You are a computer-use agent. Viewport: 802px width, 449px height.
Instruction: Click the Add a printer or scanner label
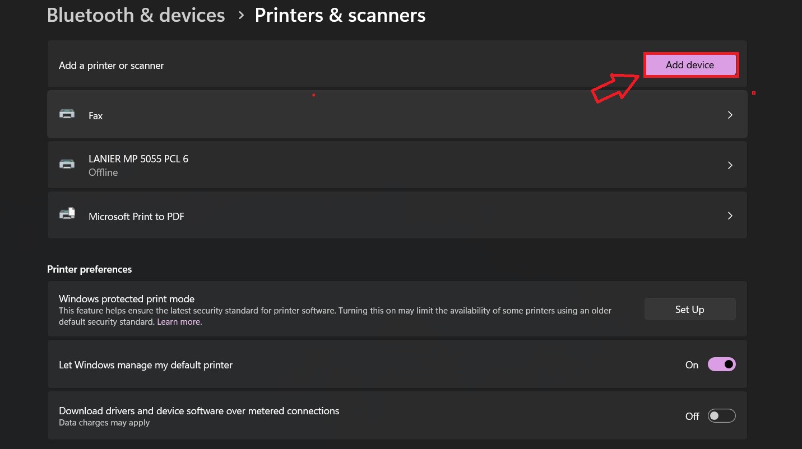[x=112, y=66]
